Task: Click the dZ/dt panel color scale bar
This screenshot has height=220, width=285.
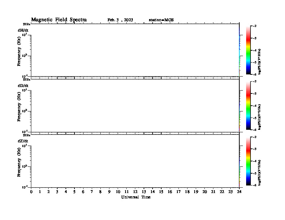Action: tap(248, 161)
